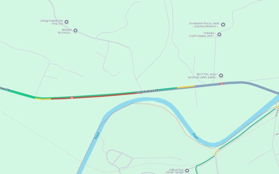This screenshot has width=279, height=174.
Task: Click the Masaże leczniczo text label
Action: coord(65,31)
